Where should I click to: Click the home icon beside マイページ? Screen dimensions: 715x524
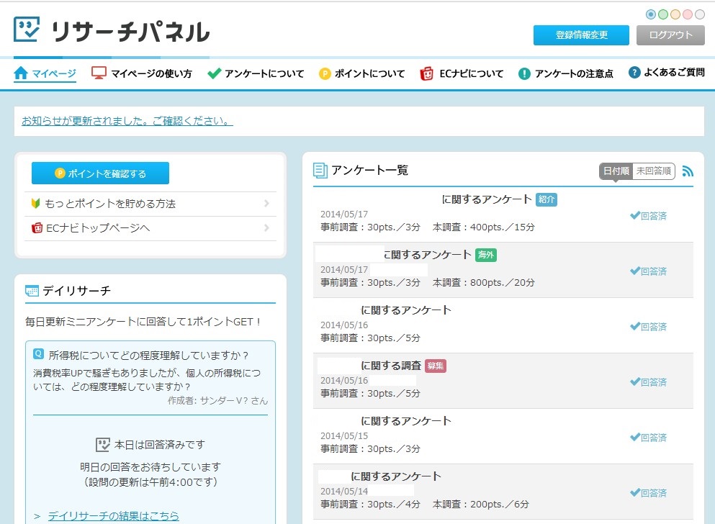click(21, 73)
